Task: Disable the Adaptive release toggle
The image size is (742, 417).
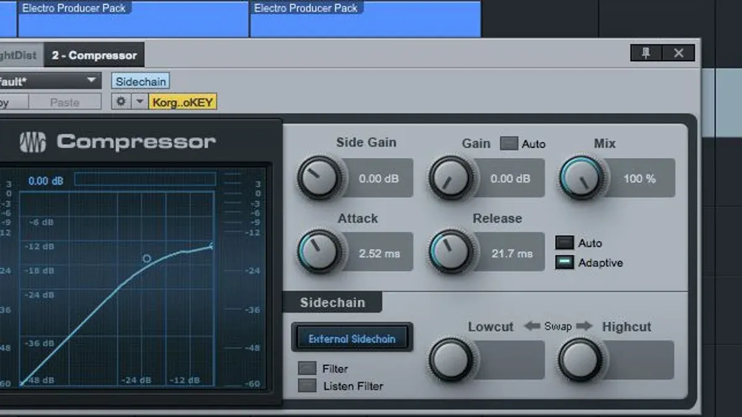Action: click(x=565, y=263)
